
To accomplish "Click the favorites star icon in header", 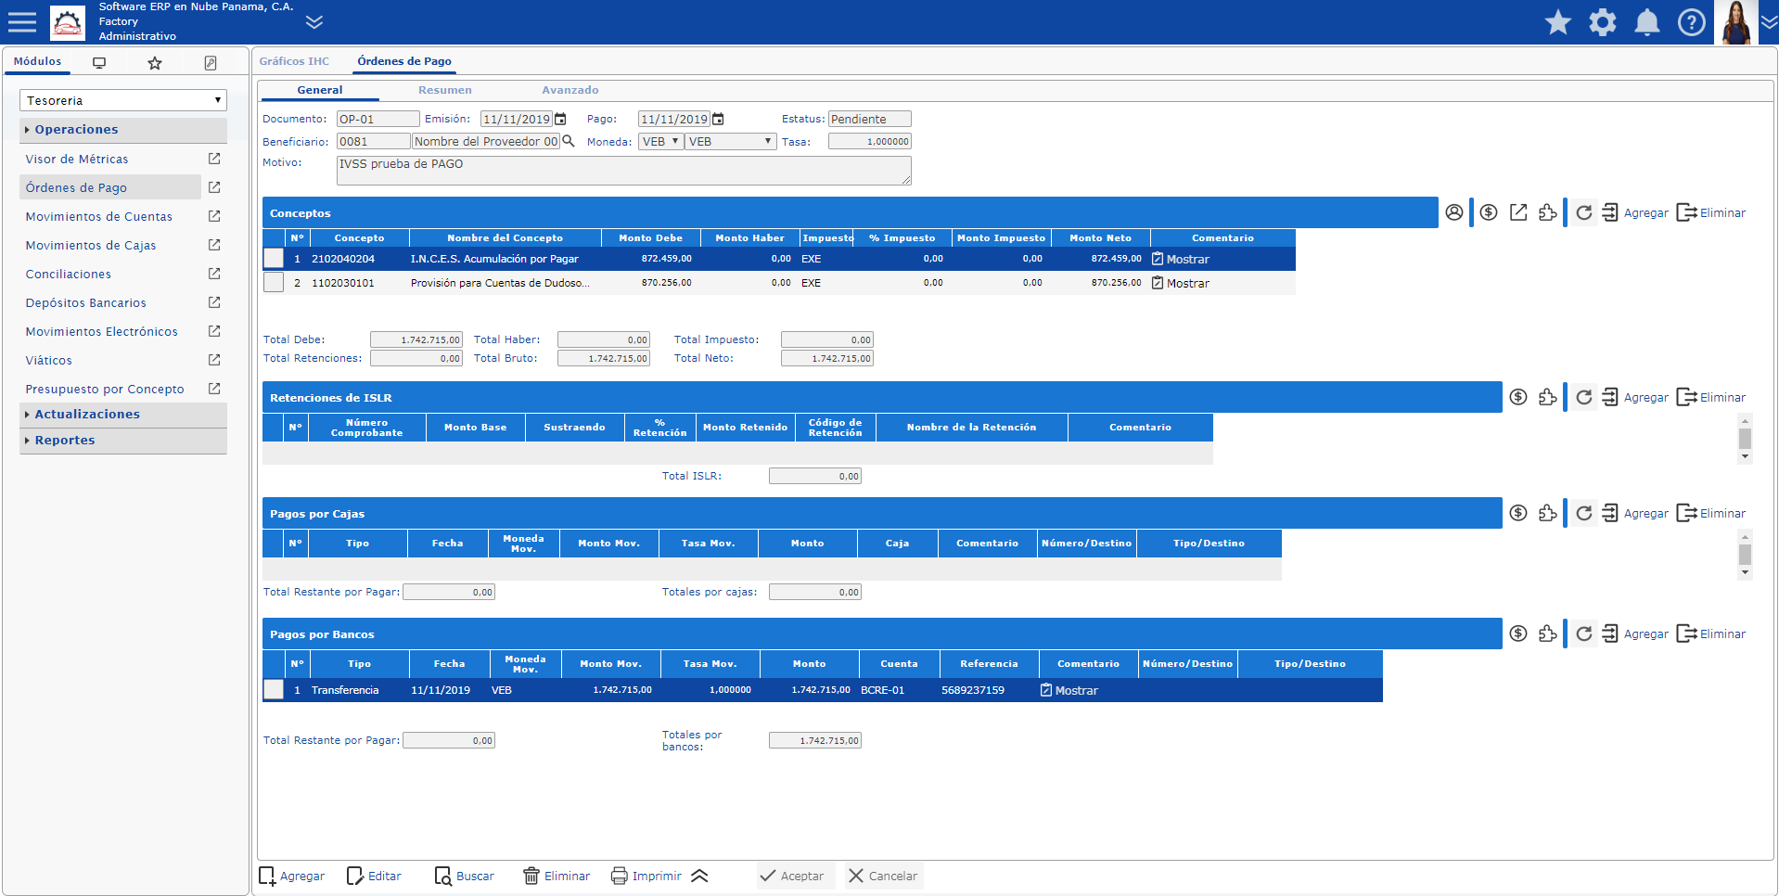I will click(x=1557, y=22).
